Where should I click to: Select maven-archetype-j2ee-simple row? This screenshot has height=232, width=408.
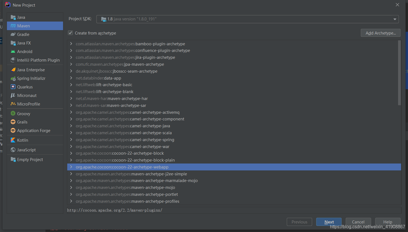click(234, 174)
